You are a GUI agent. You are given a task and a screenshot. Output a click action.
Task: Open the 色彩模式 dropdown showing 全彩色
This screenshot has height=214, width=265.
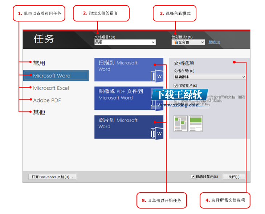tap(188, 42)
